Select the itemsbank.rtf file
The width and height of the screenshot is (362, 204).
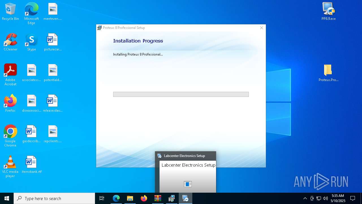[x=31, y=165]
